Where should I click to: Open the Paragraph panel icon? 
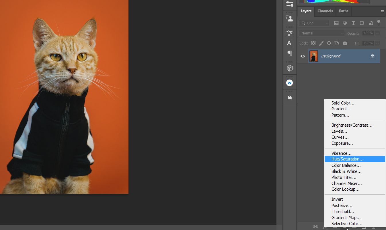point(290,53)
